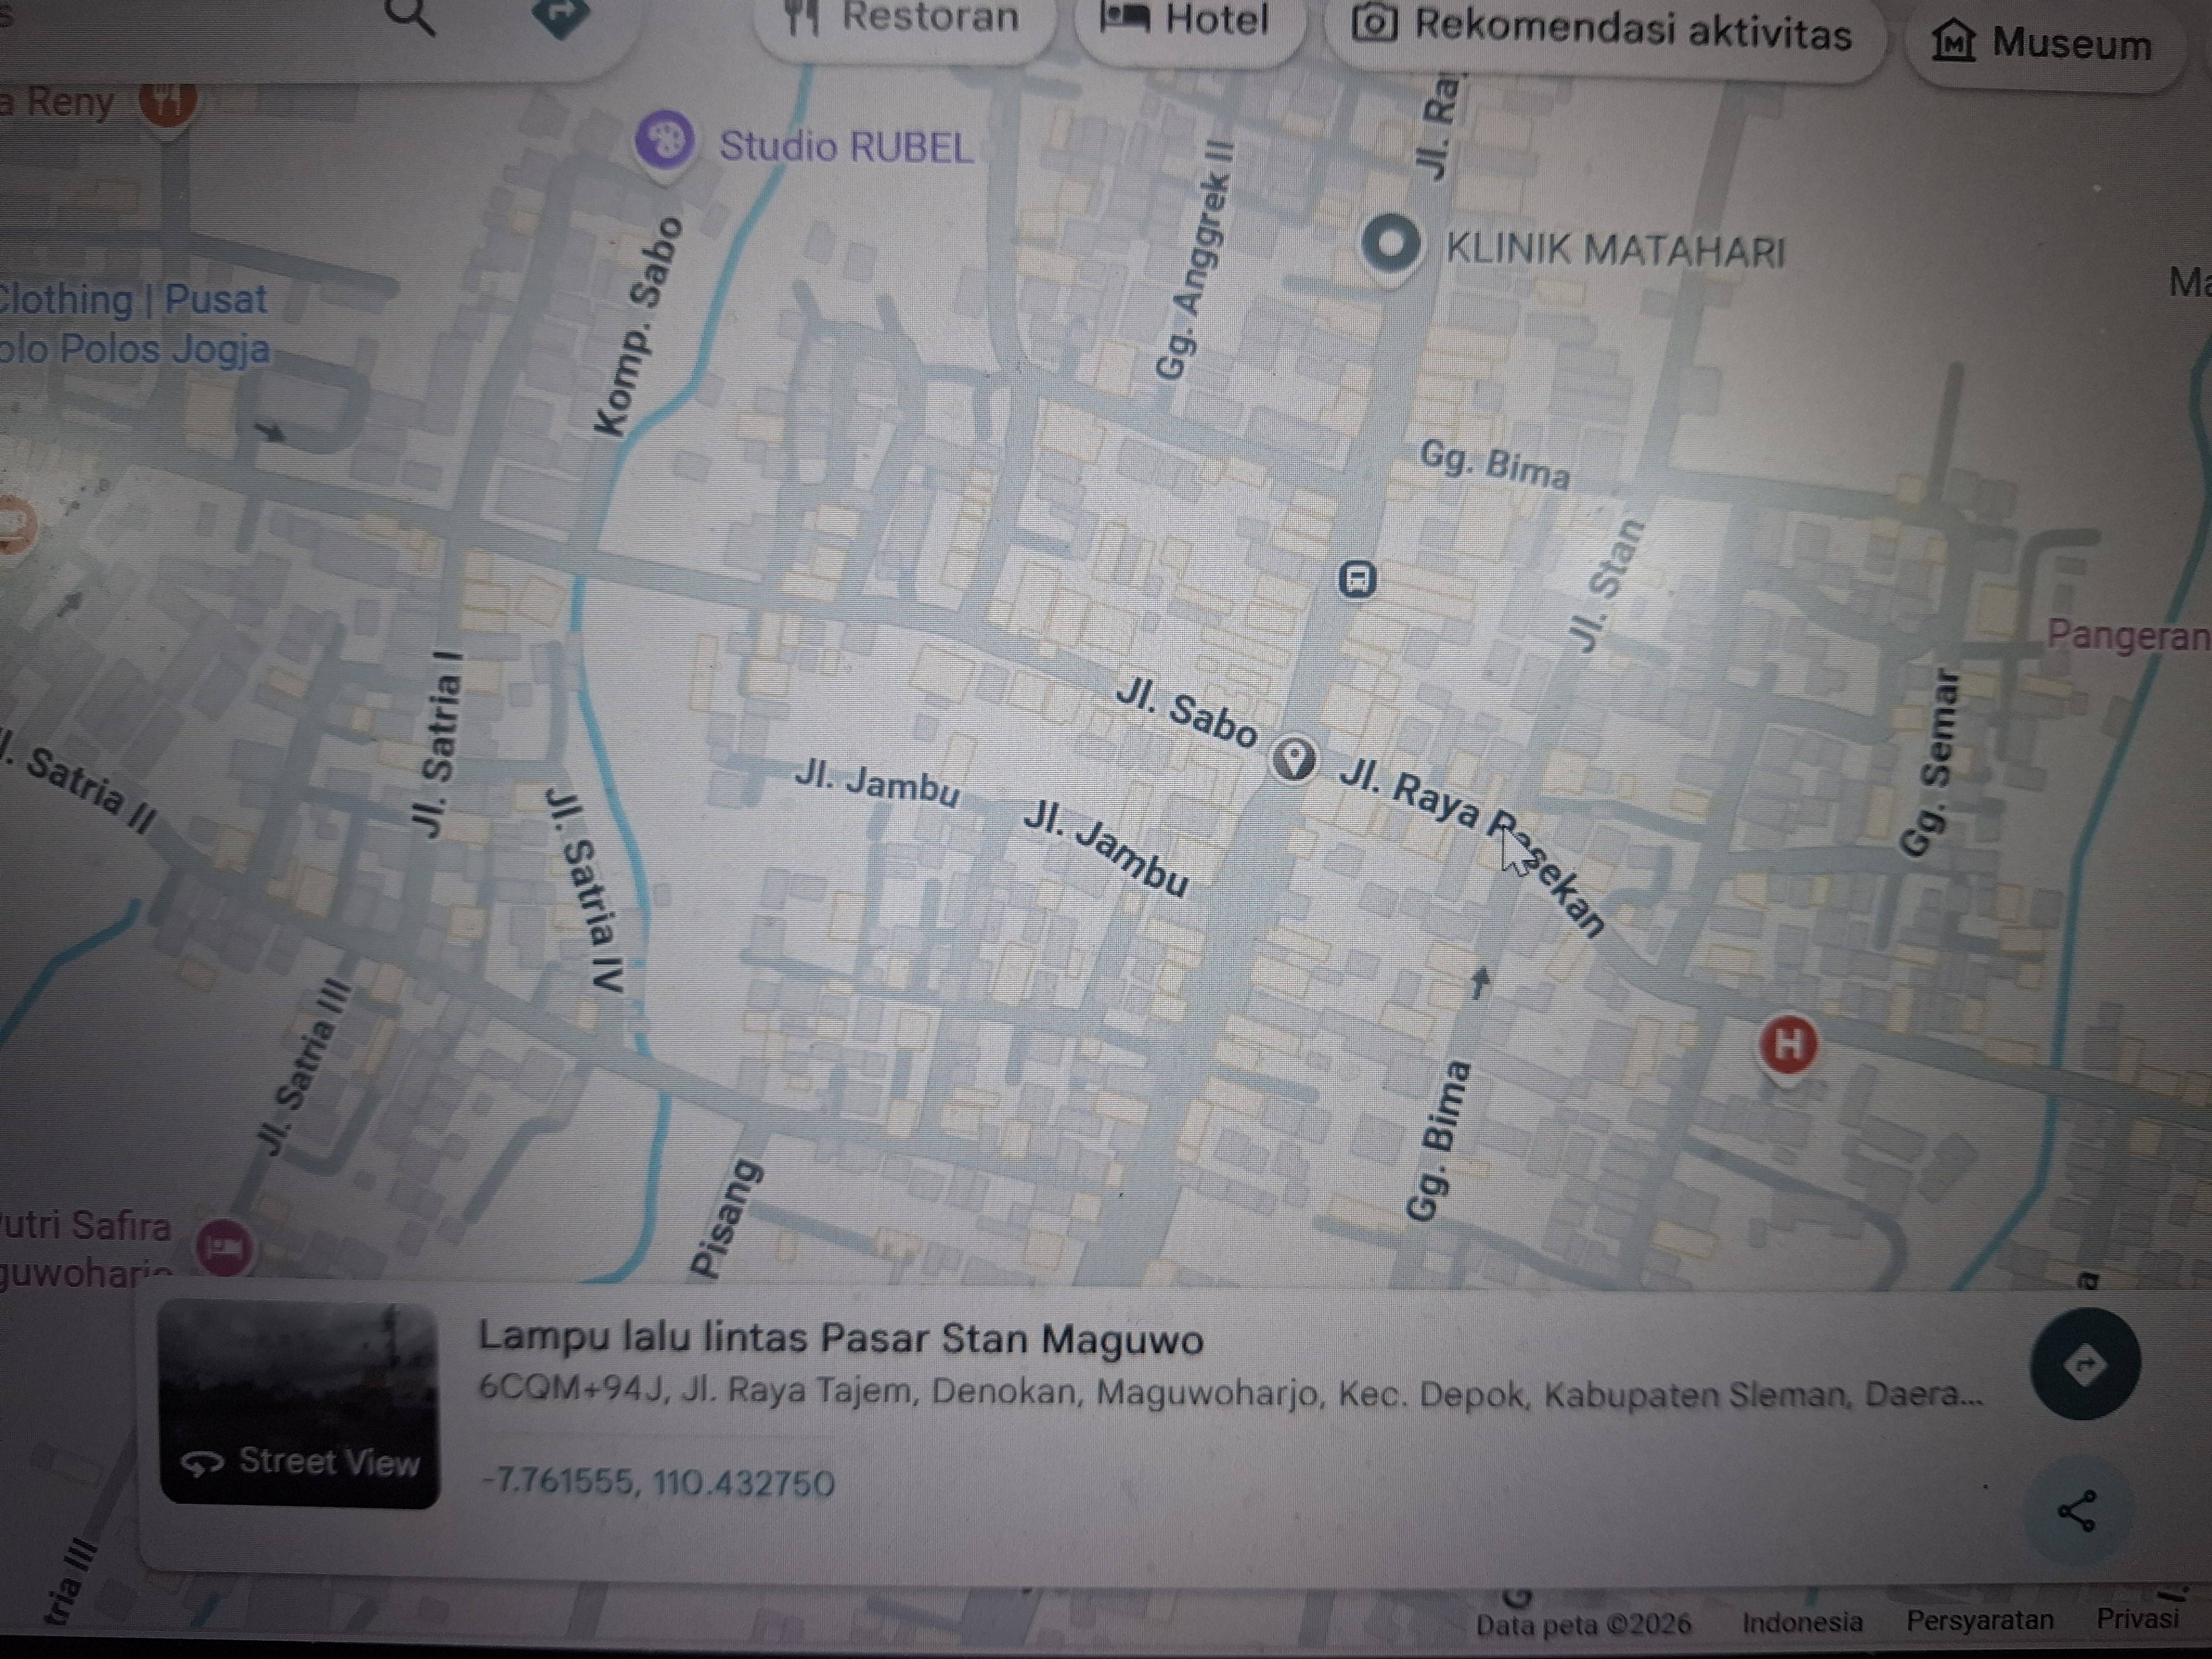This screenshot has width=2212, height=1659.
Task: Select Rekomendasi aktivitas chip
Action: point(1603,30)
